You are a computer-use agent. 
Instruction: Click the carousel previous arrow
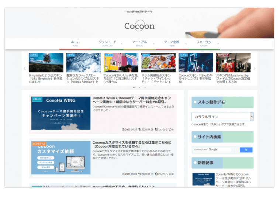click(x=25, y=69)
